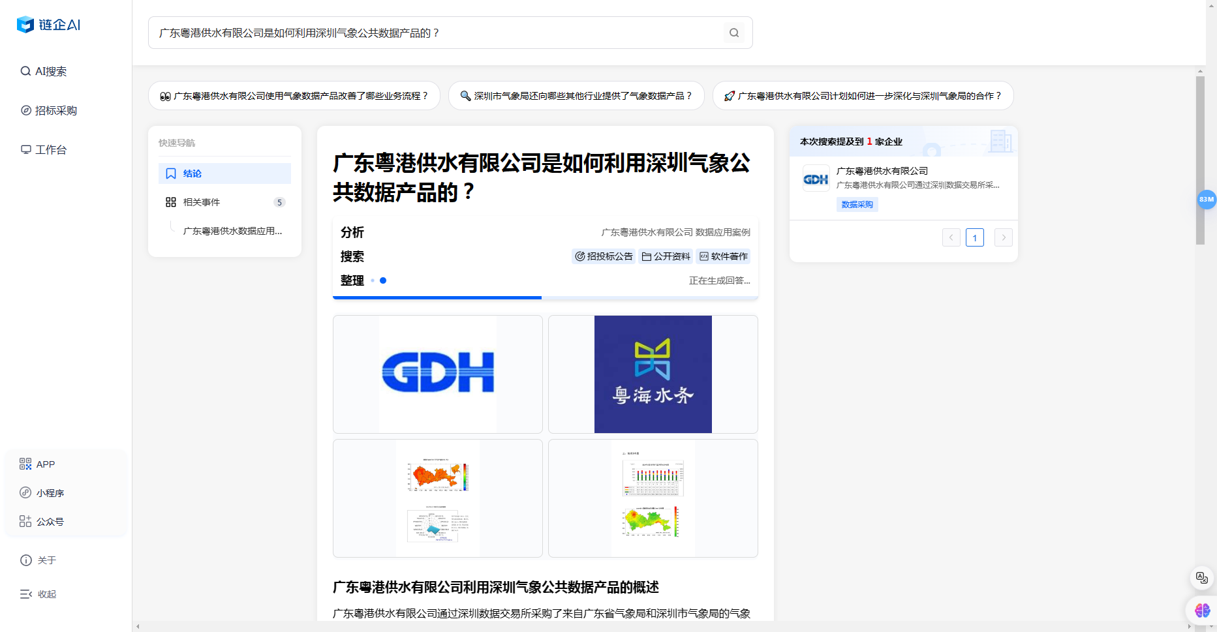1217x632 pixels.
Task: Open 招标采购 in the sidebar
Action: click(49, 110)
